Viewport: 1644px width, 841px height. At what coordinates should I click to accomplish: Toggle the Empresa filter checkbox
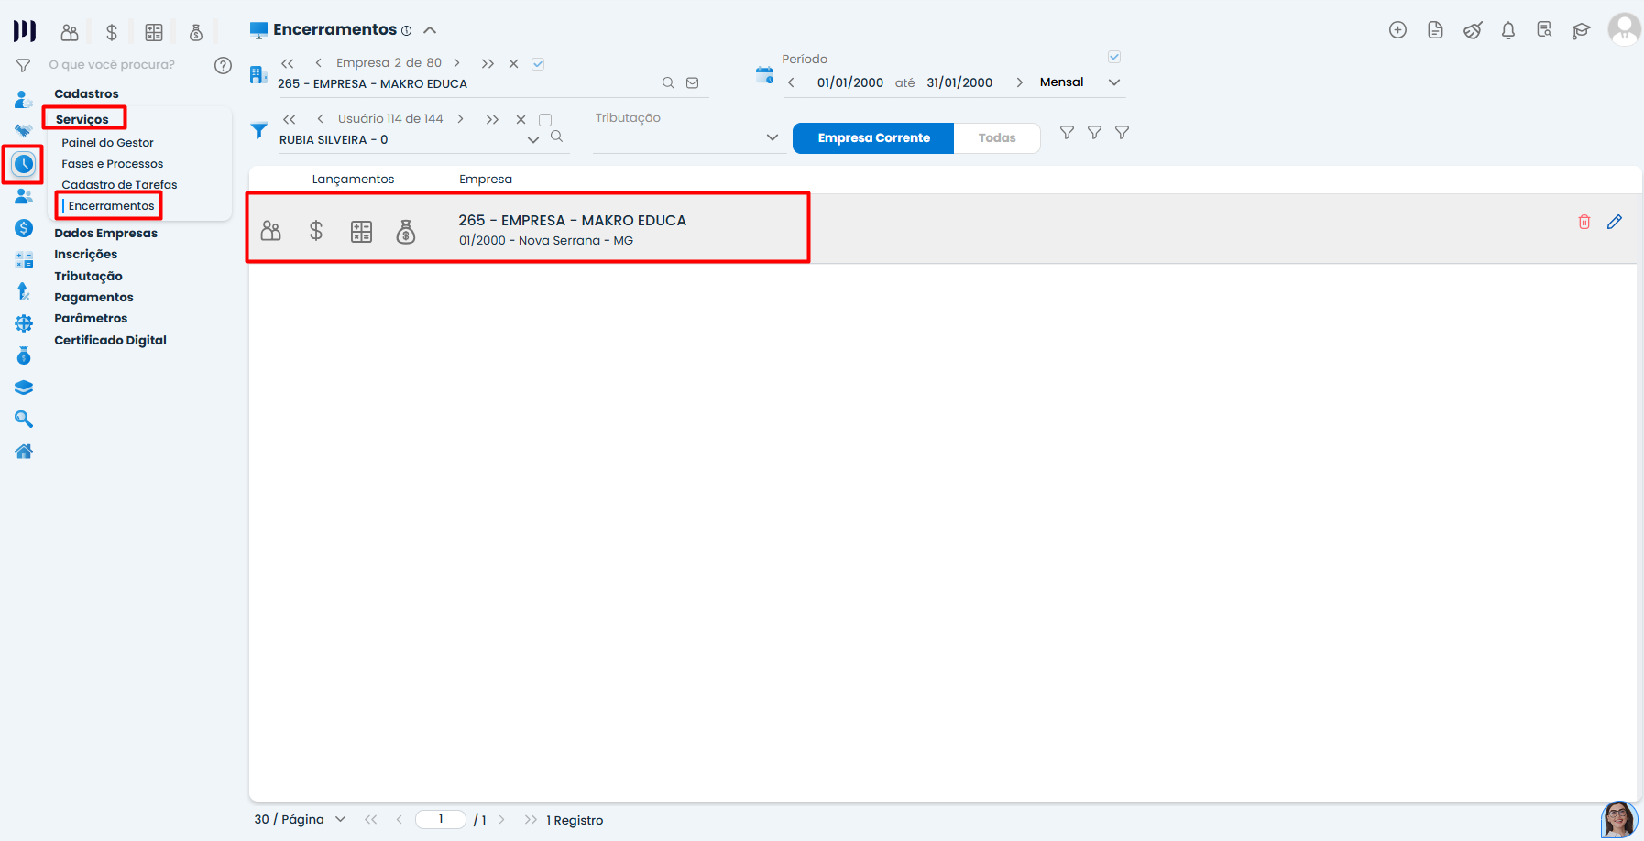coord(538,64)
